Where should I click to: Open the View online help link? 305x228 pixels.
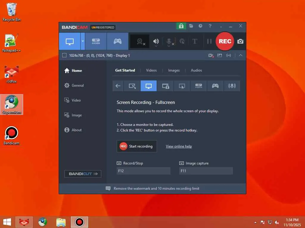pyautogui.click(x=179, y=146)
